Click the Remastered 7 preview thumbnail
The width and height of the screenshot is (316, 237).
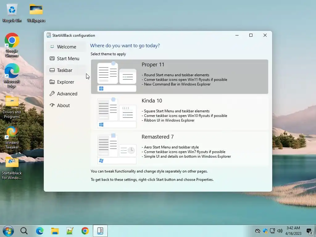117,149
